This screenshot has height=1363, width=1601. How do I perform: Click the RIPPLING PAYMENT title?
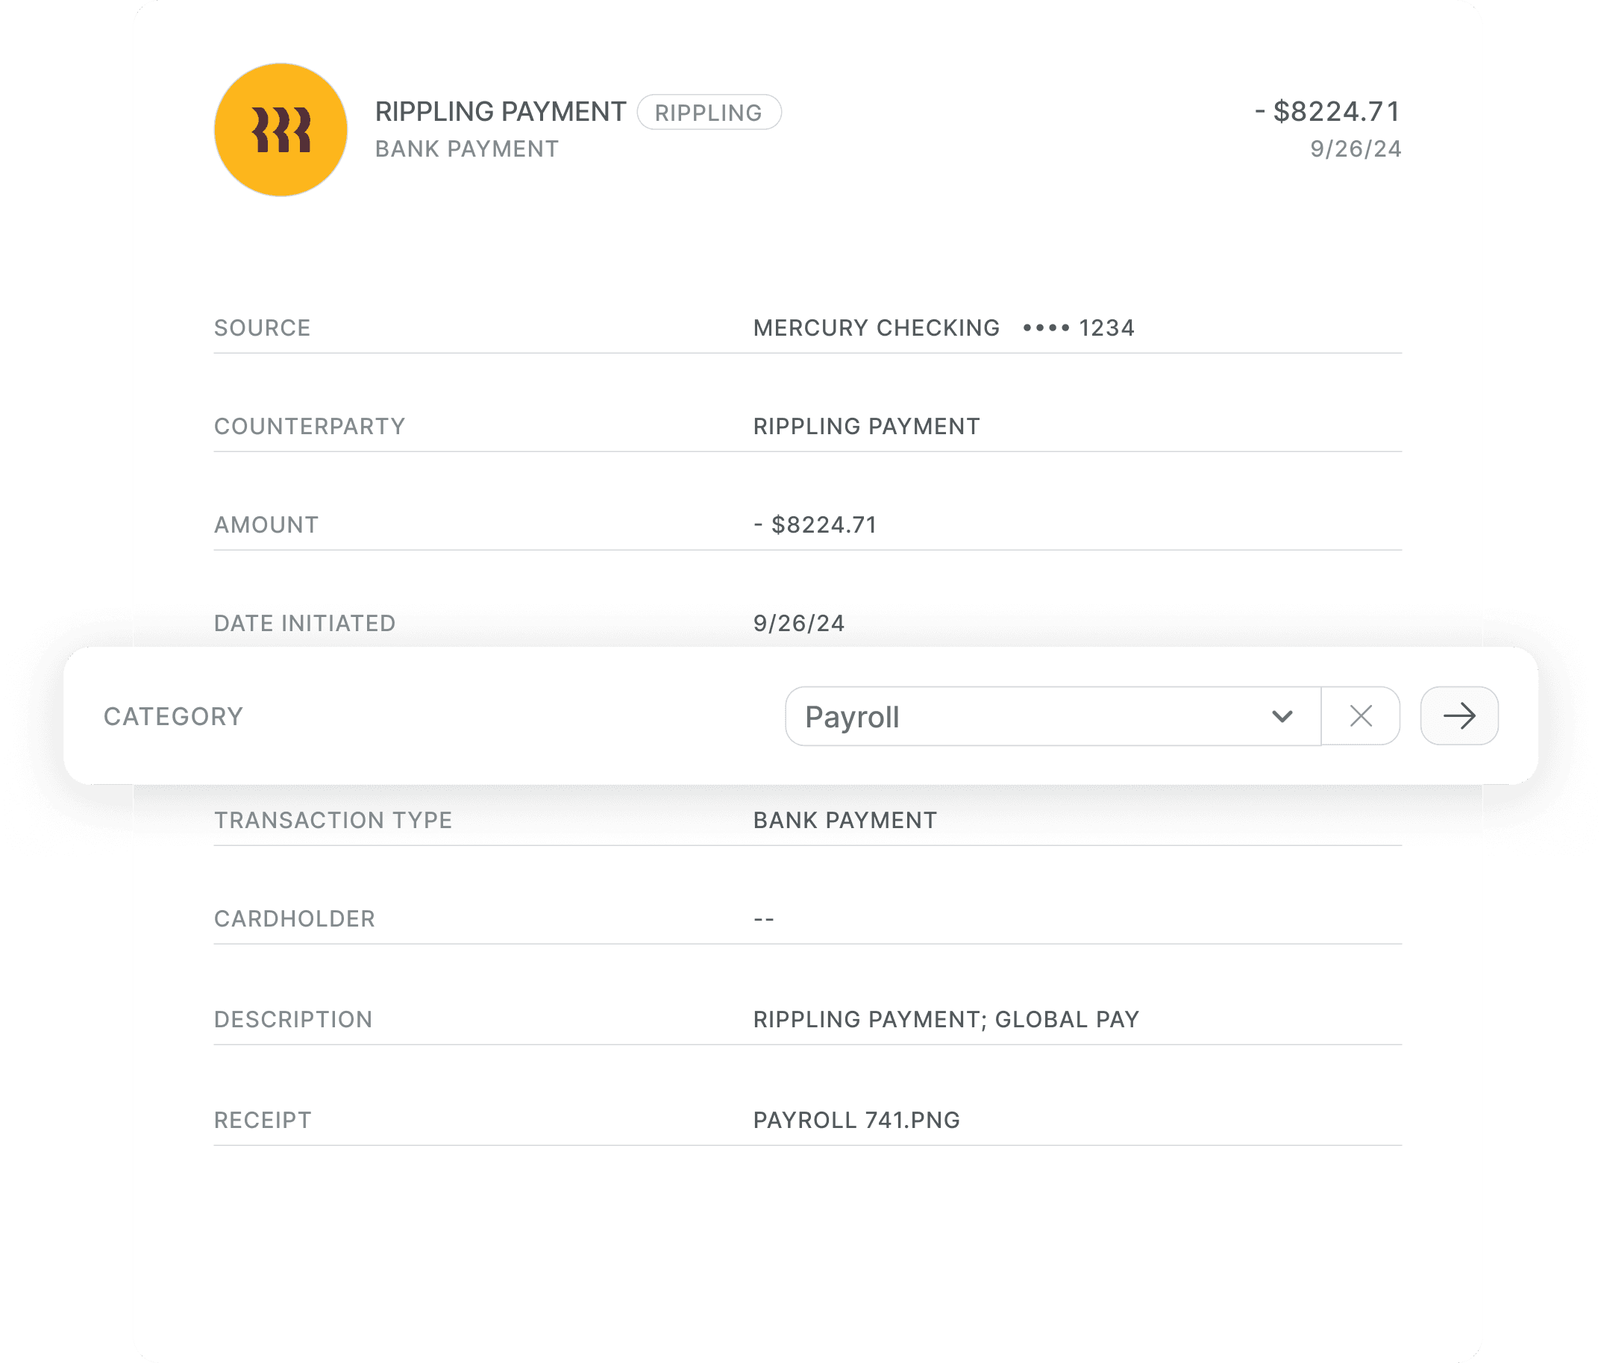500,112
